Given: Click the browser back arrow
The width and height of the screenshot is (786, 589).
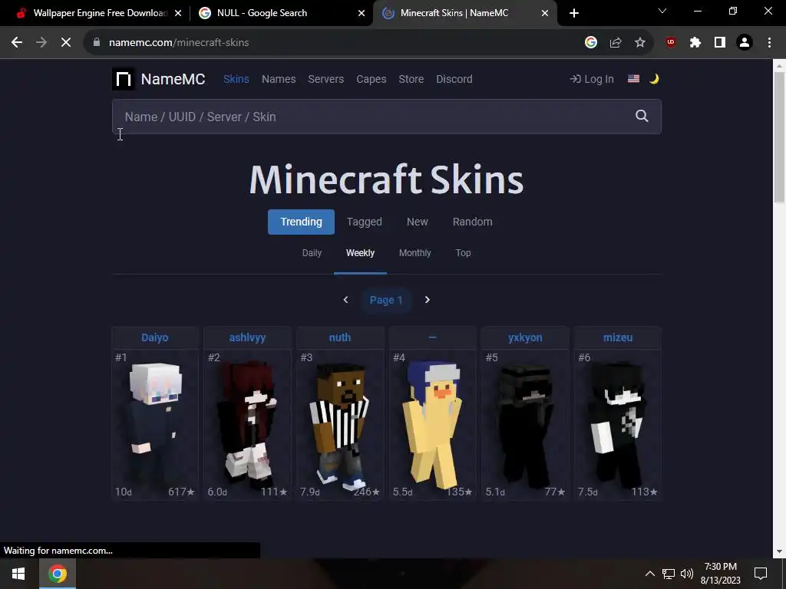Looking at the screenshot, I should click(x=17, y=43).
